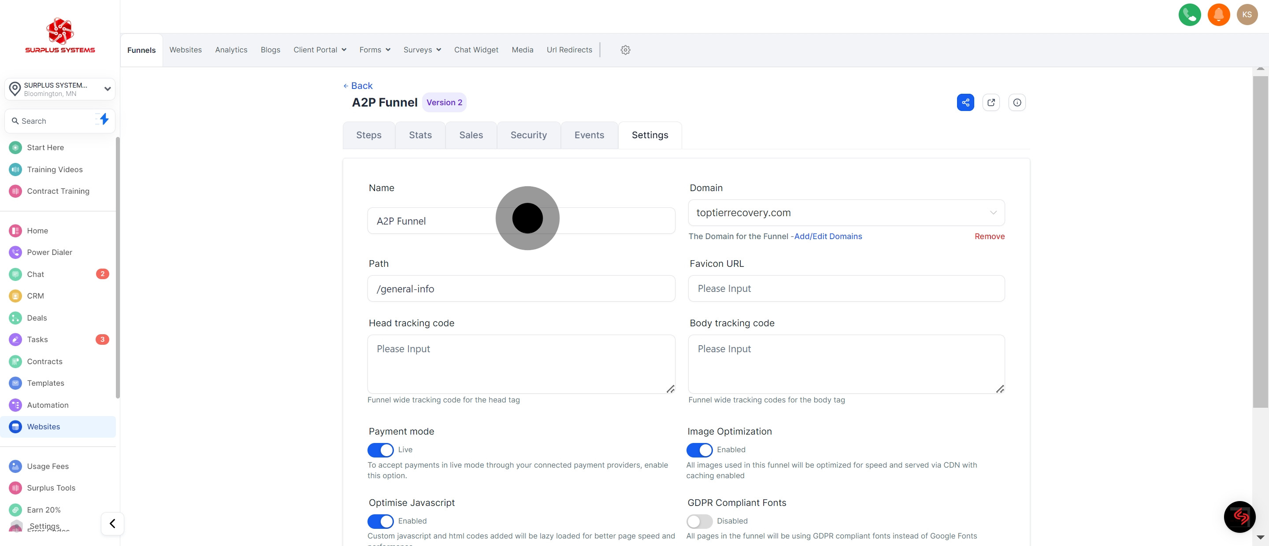
Task: Toggle the Payment mode Live switch
Action: point(380,450)
